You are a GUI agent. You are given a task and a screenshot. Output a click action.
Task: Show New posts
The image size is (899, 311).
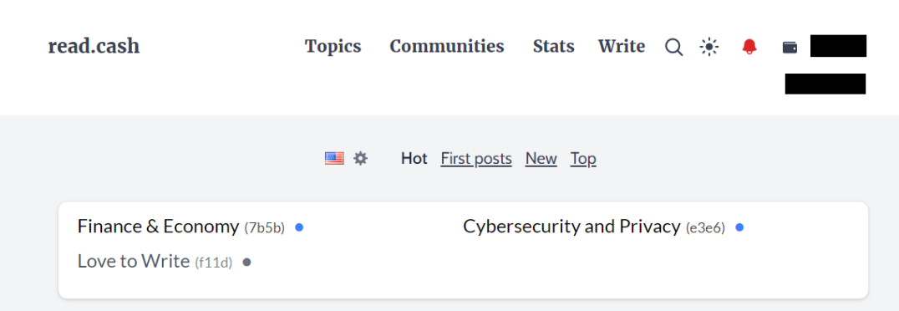tap(541, 158)
